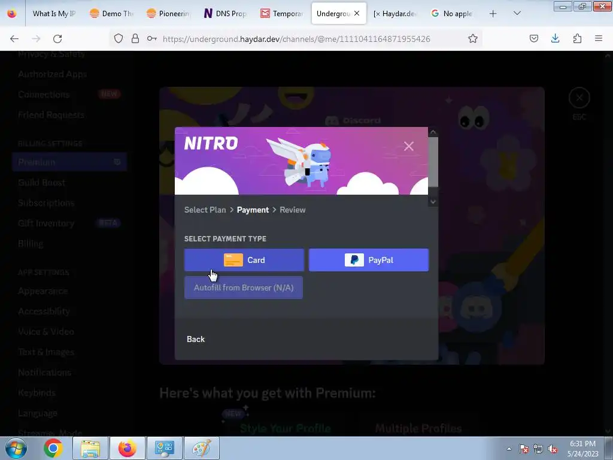Open Accessibility settings
Viewport: 613px width, 460px height.
44,311
